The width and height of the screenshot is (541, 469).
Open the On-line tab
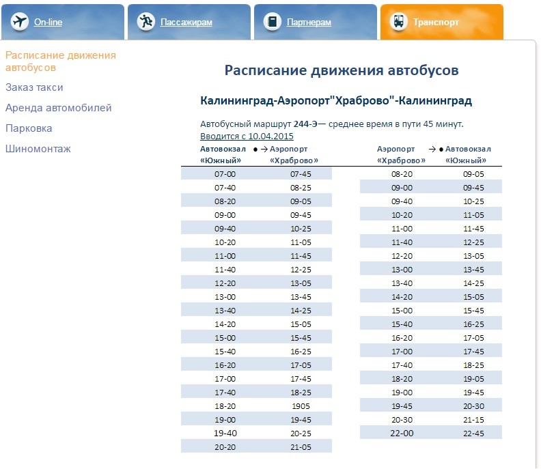point(48,23)
